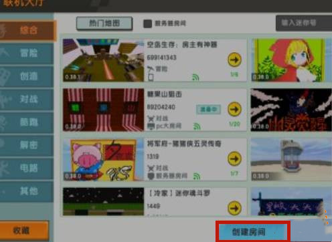Viewport: 332px width, 242px height.
Task: Click the arrow to enter 将军府 room
Action: (234, 158)
